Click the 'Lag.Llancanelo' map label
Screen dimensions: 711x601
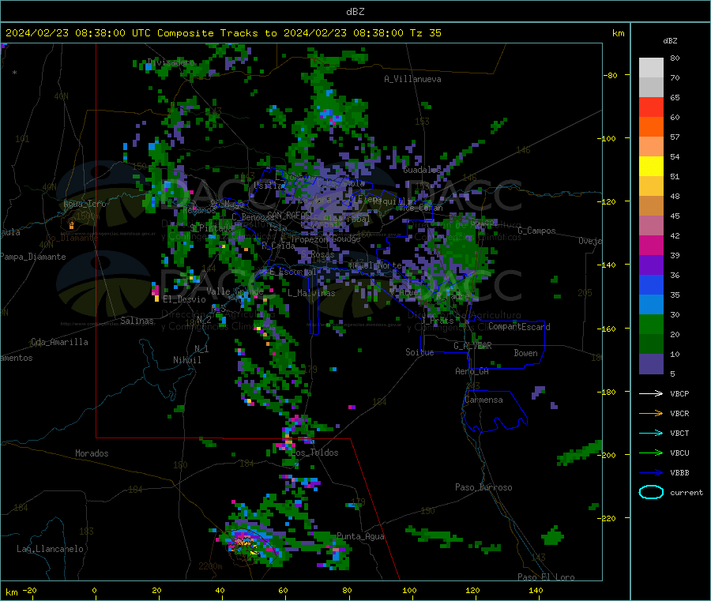pos(50,549)
